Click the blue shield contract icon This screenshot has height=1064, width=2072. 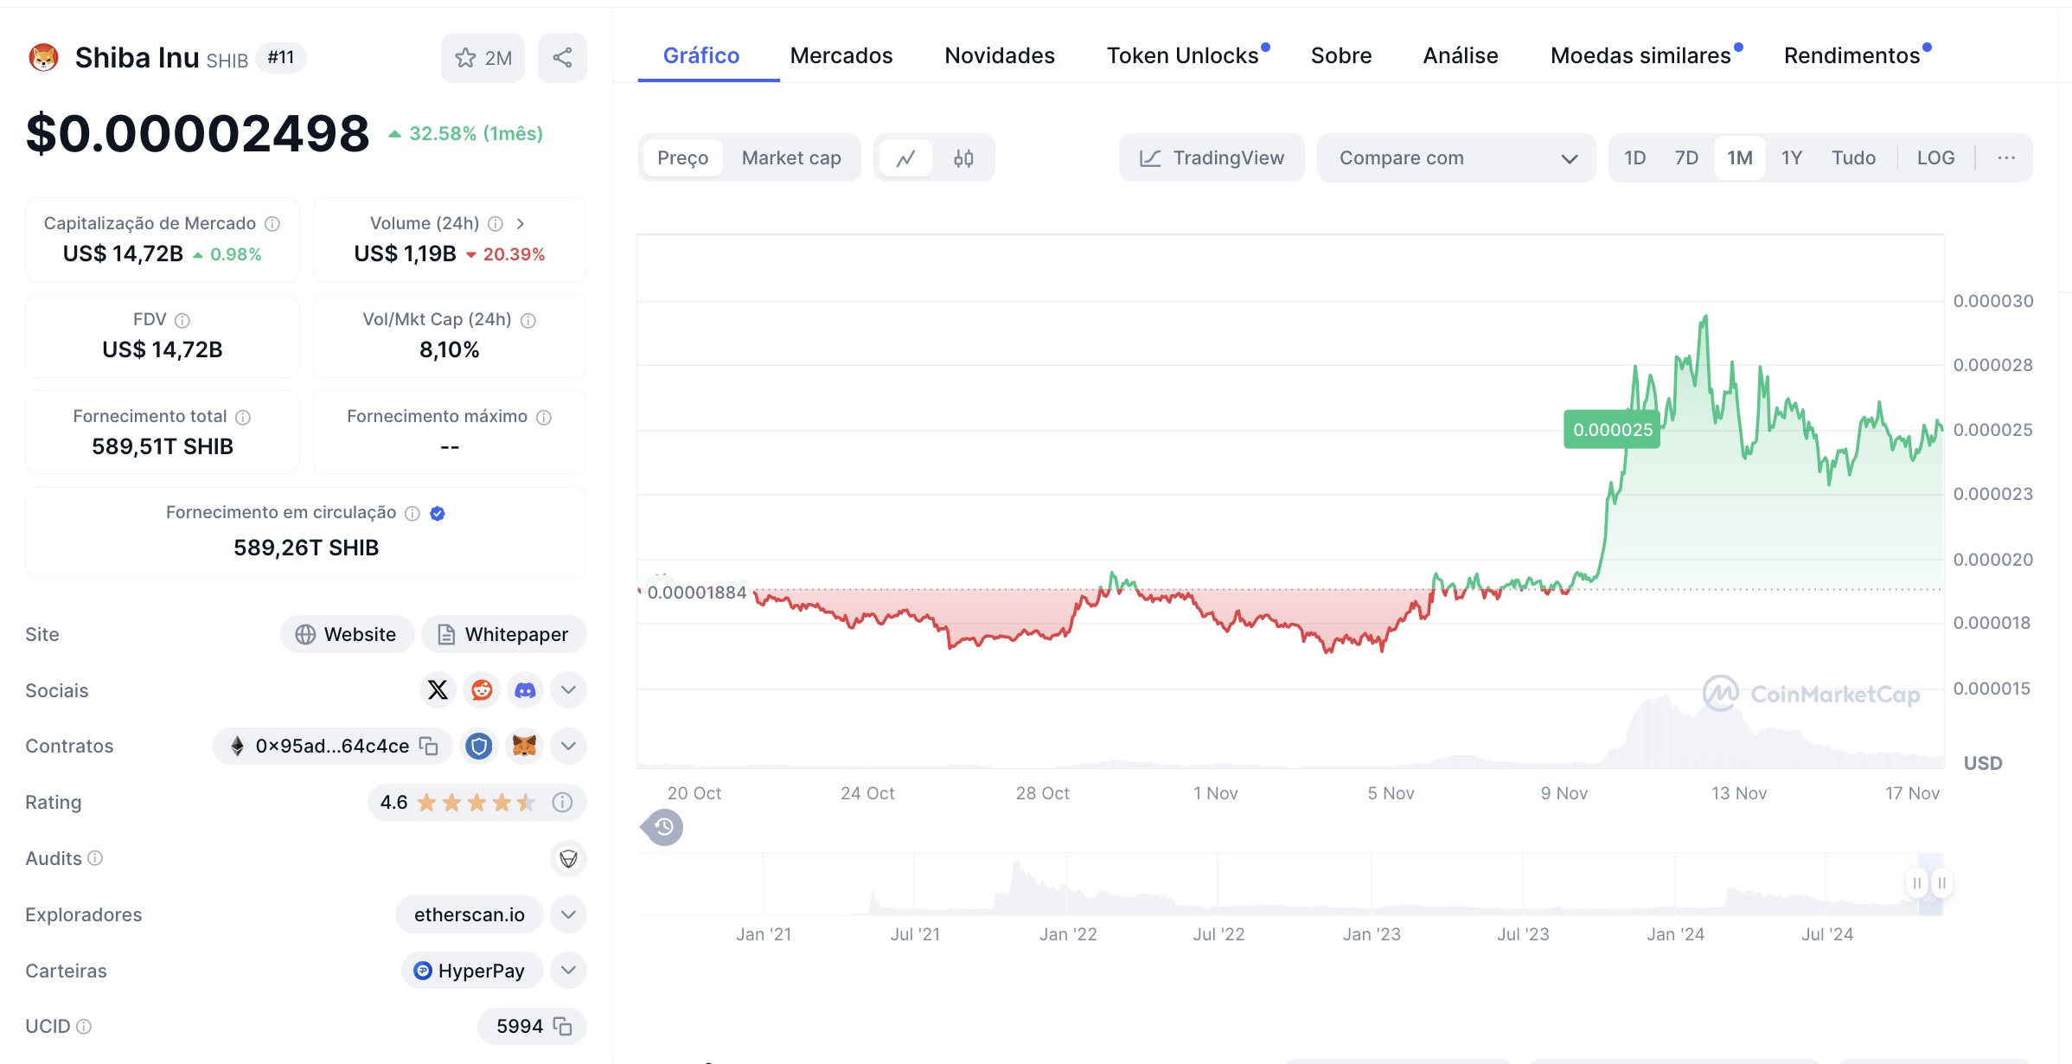(479, 746)
